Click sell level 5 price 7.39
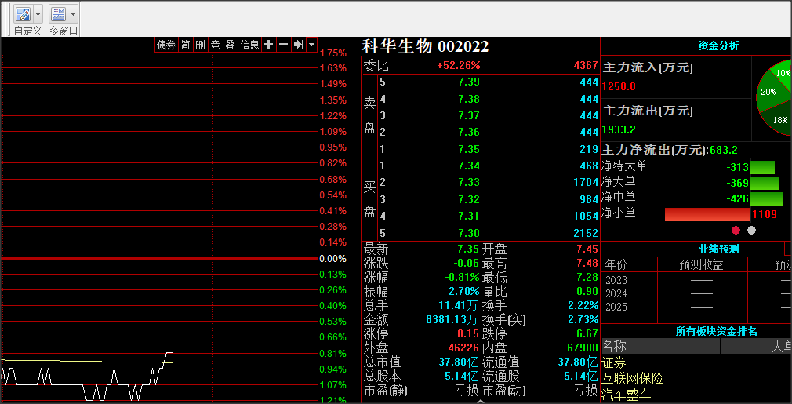The image size is (792, 404). 469,82
